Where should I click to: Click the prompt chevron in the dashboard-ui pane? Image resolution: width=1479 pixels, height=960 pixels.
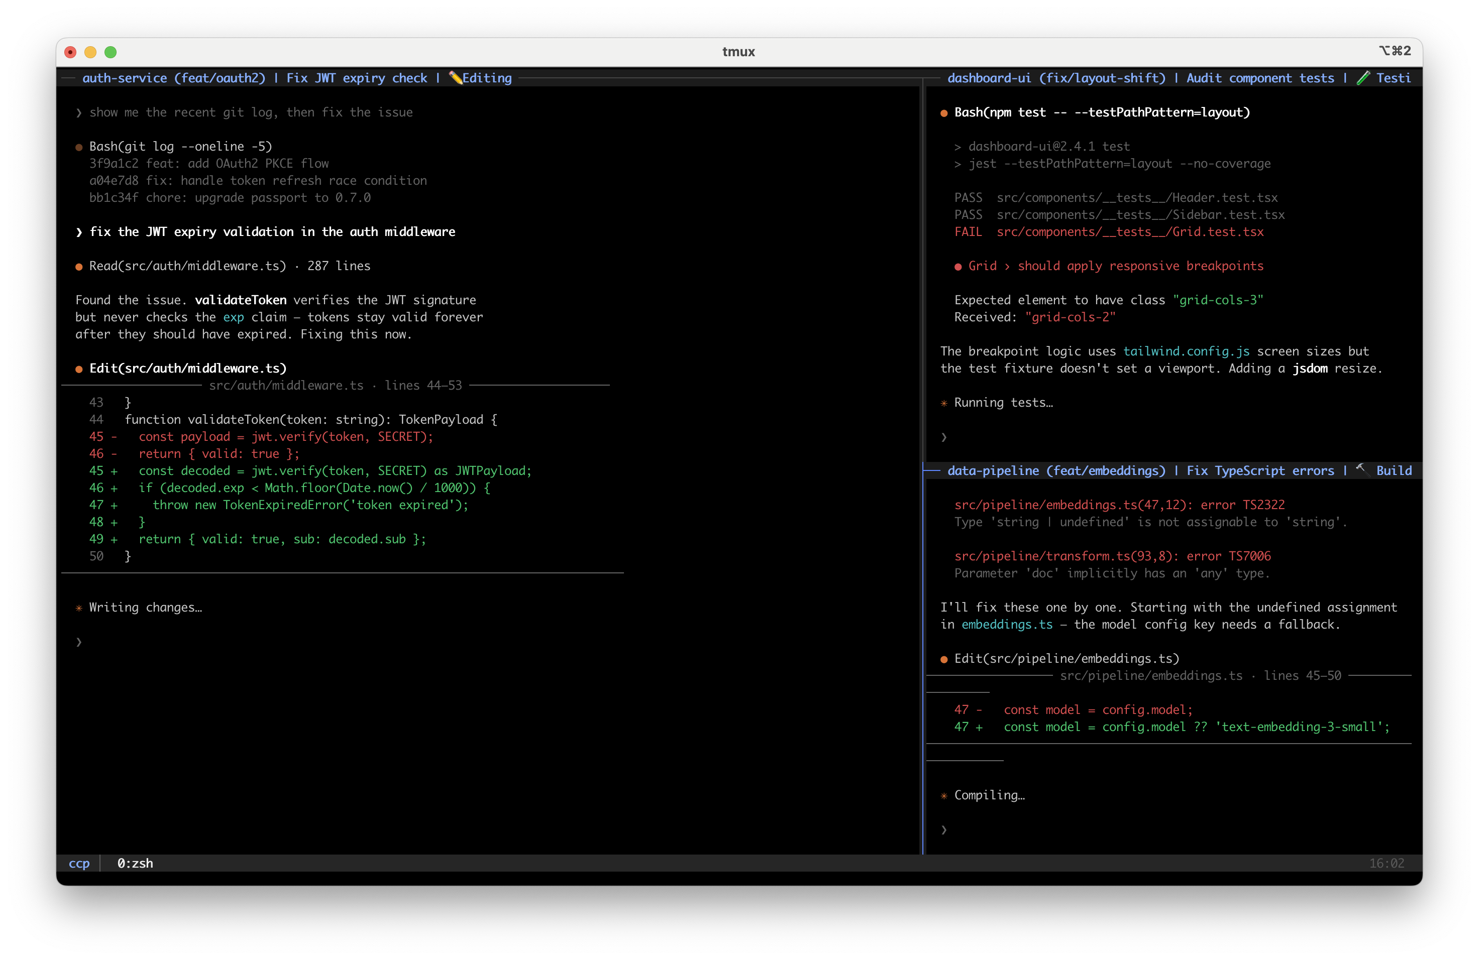tap(944, 437)
